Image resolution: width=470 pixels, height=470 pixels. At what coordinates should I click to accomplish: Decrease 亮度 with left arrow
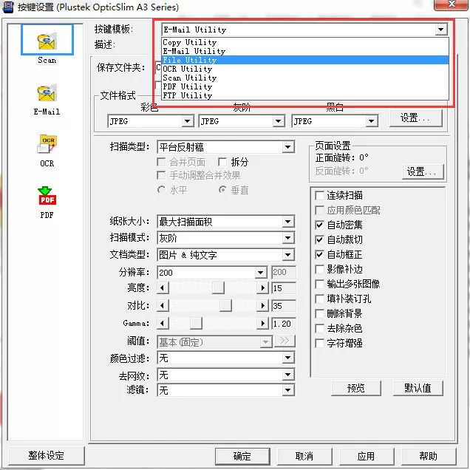tap(163, 288)
